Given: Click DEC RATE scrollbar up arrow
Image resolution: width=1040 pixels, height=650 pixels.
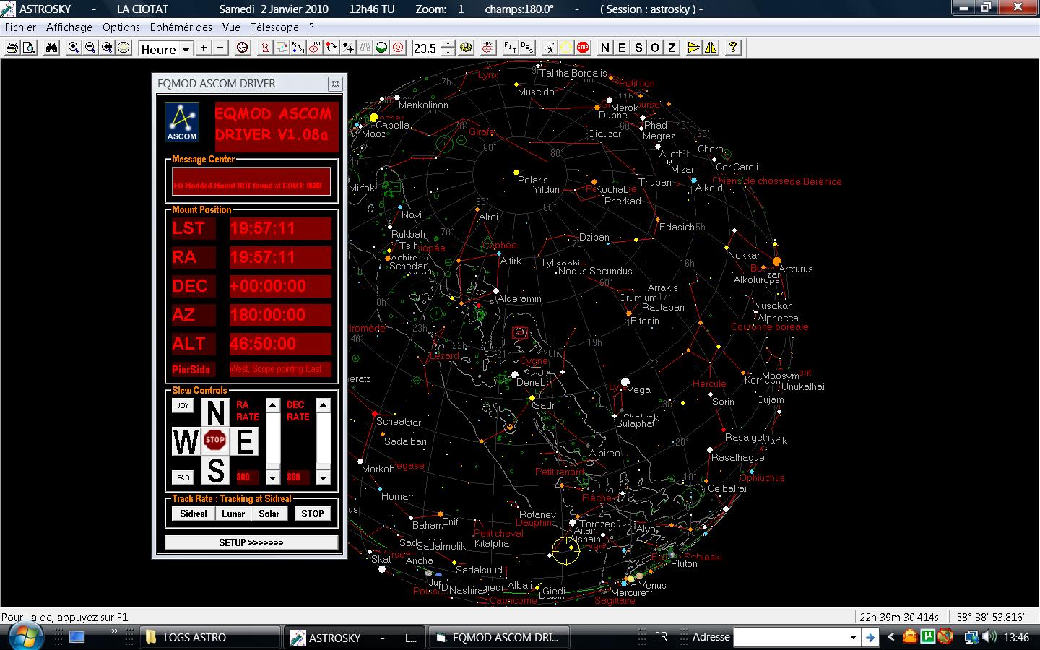Looking at the screenshot, I should coord(323,404).
